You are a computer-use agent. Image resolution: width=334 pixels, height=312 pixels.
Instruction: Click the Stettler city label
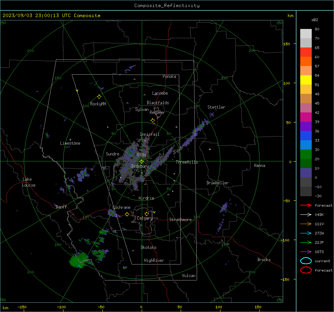(x=216, y=107)
